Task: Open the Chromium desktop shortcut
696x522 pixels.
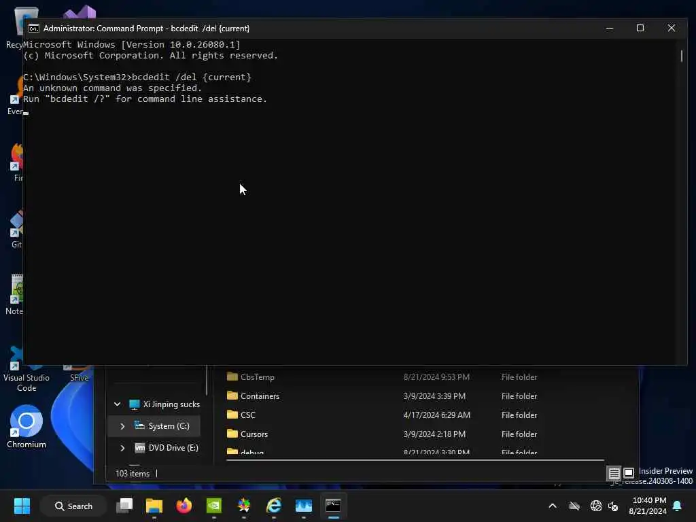Action: tap(27, 427)
